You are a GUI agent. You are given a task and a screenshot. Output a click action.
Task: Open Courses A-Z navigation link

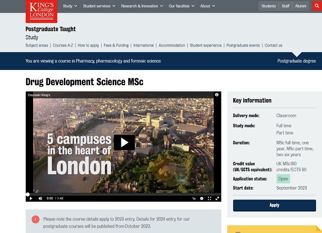63,46
